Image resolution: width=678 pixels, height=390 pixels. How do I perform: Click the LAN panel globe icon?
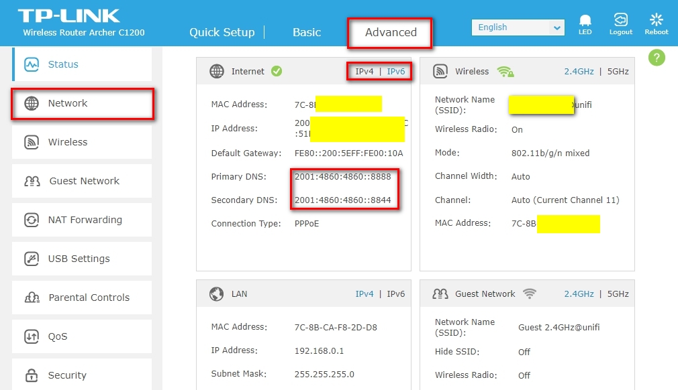[x=217, y=294]
